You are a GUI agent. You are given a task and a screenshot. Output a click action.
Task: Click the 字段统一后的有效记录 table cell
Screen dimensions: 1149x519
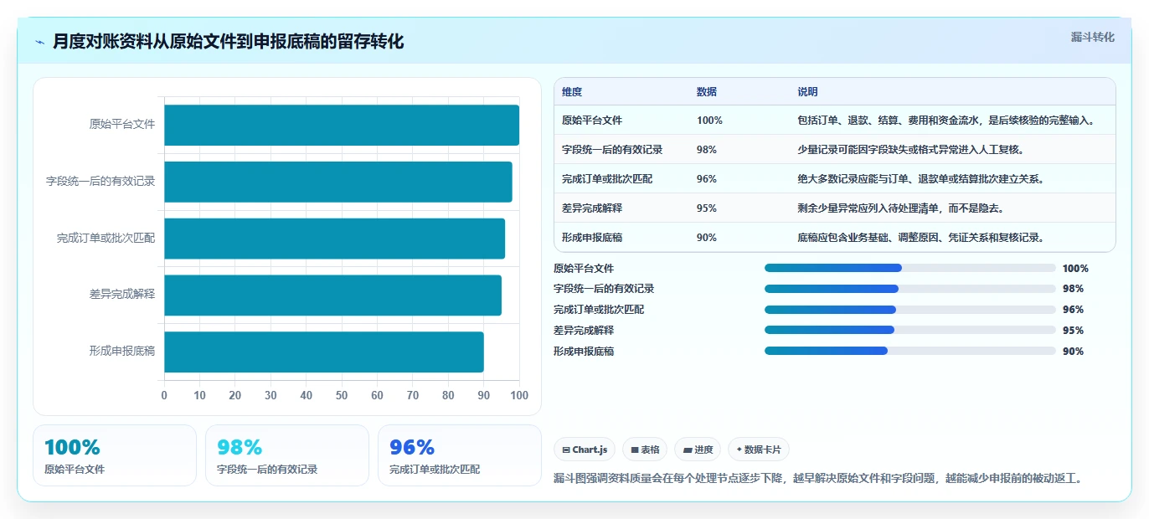(612, 150)
